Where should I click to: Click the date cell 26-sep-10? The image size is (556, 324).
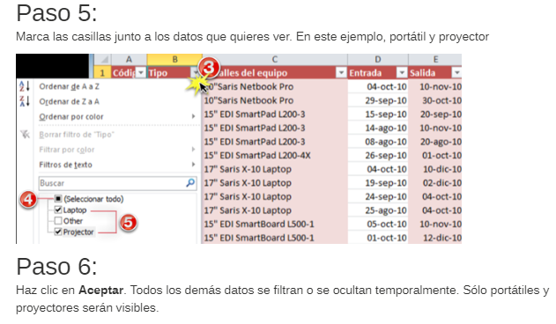click(x=378, y=155)
